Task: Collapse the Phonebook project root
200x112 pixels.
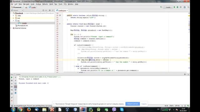Action: point(11,13)
